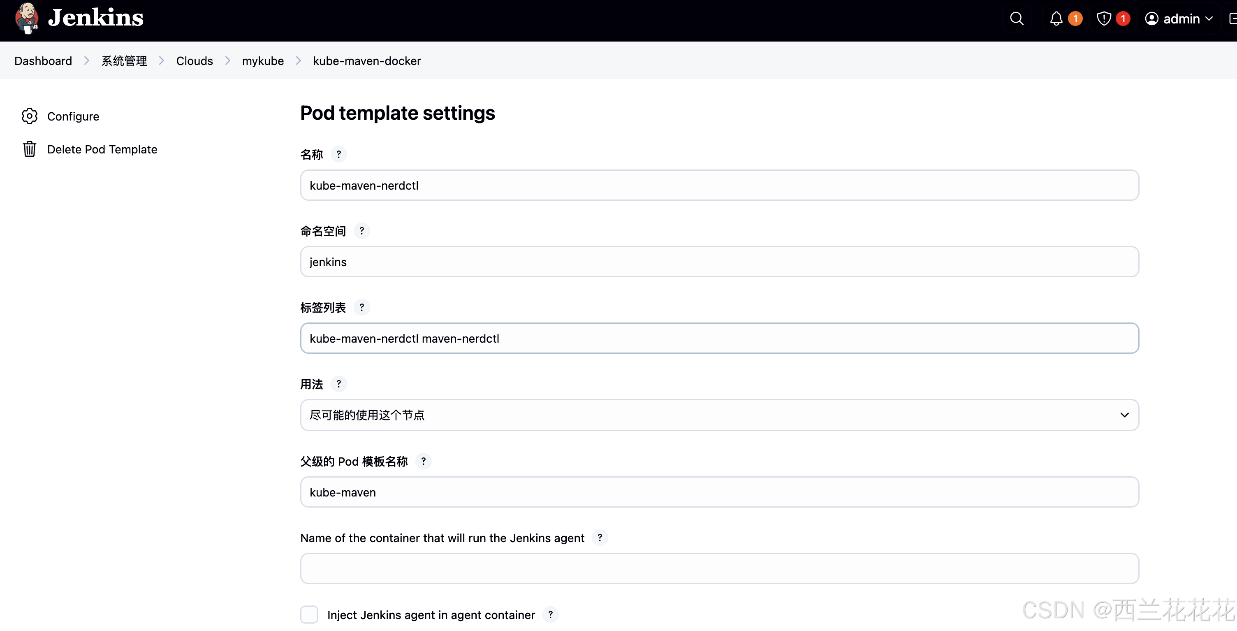Open help for the 命名空间 field
This screenshot has height=631, width=1237.
click(361, 230)
